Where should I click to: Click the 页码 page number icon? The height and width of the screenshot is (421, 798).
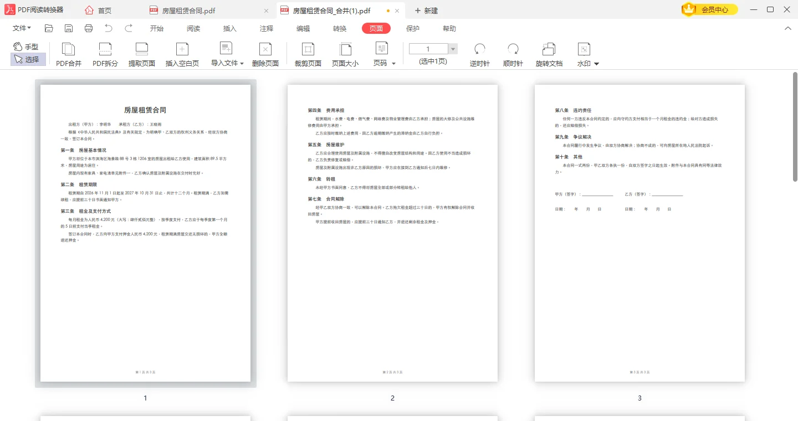click(x=381, y=49)
